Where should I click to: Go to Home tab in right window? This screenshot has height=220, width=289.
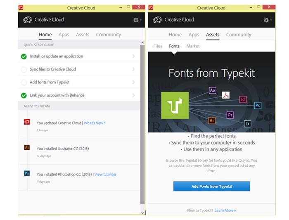[175, 35]
